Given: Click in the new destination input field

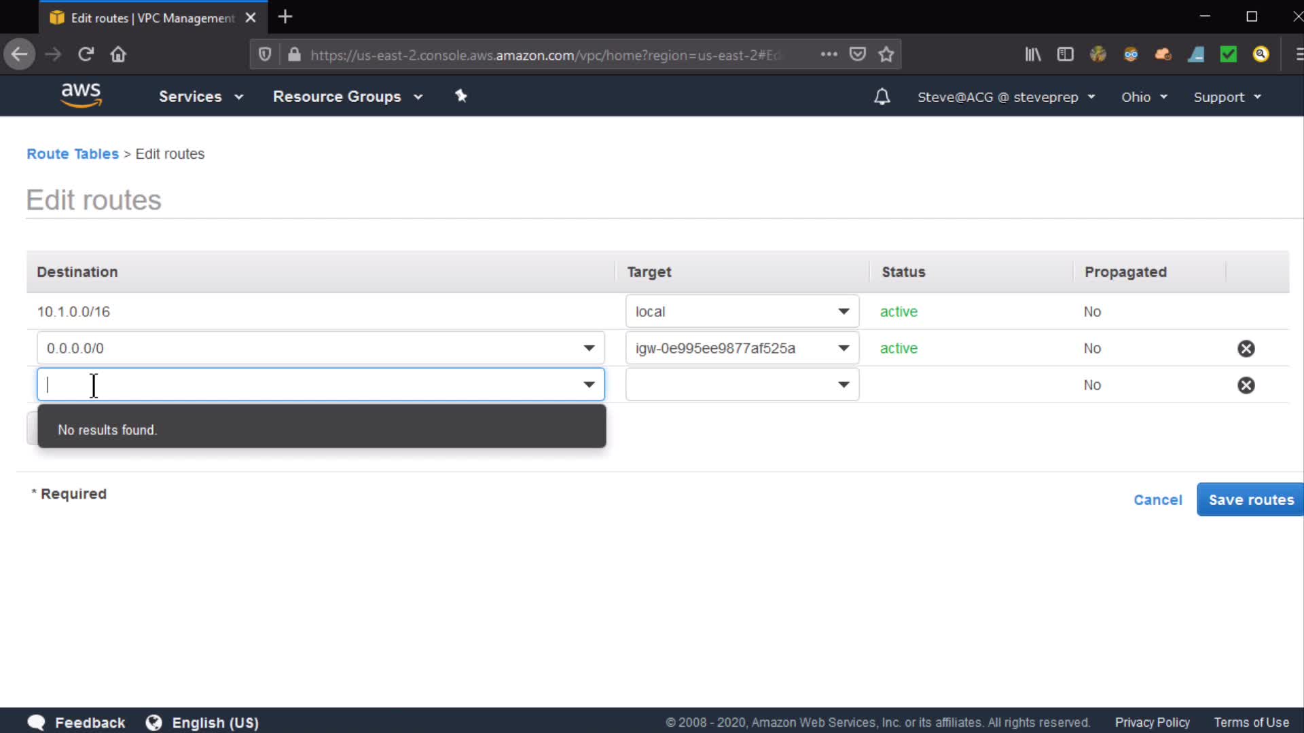Looking at the screenshot, I should point(306,385).
